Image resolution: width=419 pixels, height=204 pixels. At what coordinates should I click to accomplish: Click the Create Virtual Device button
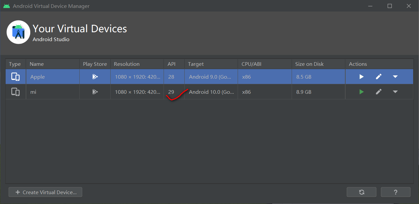pos(45,192)
